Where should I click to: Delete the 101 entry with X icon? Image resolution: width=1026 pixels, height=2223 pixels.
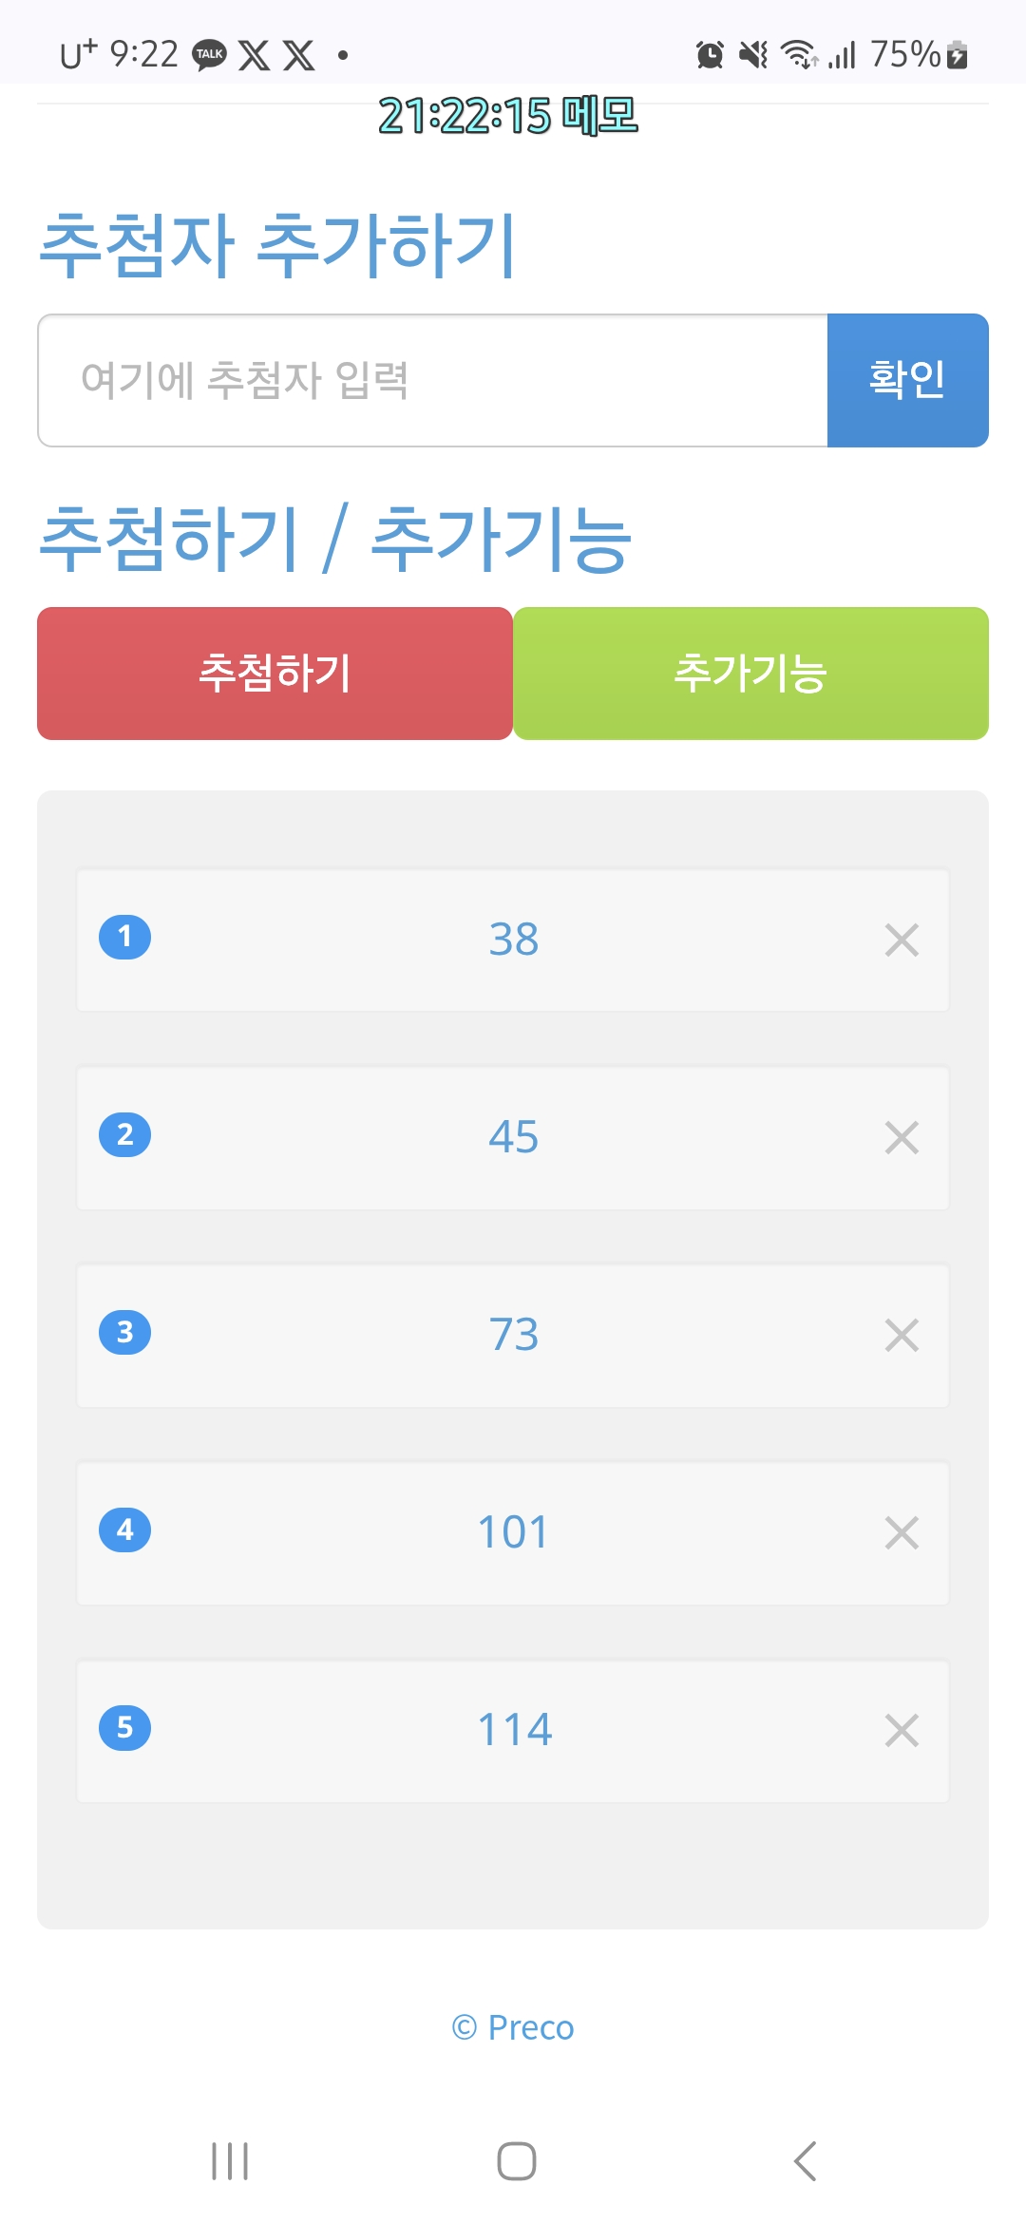point(901,1532)
